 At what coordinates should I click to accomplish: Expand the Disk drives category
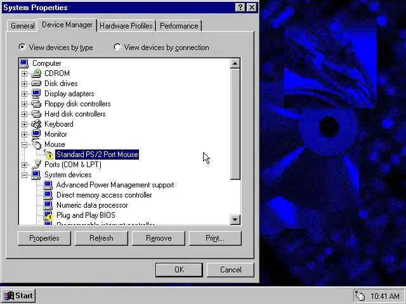click(24, 84)
